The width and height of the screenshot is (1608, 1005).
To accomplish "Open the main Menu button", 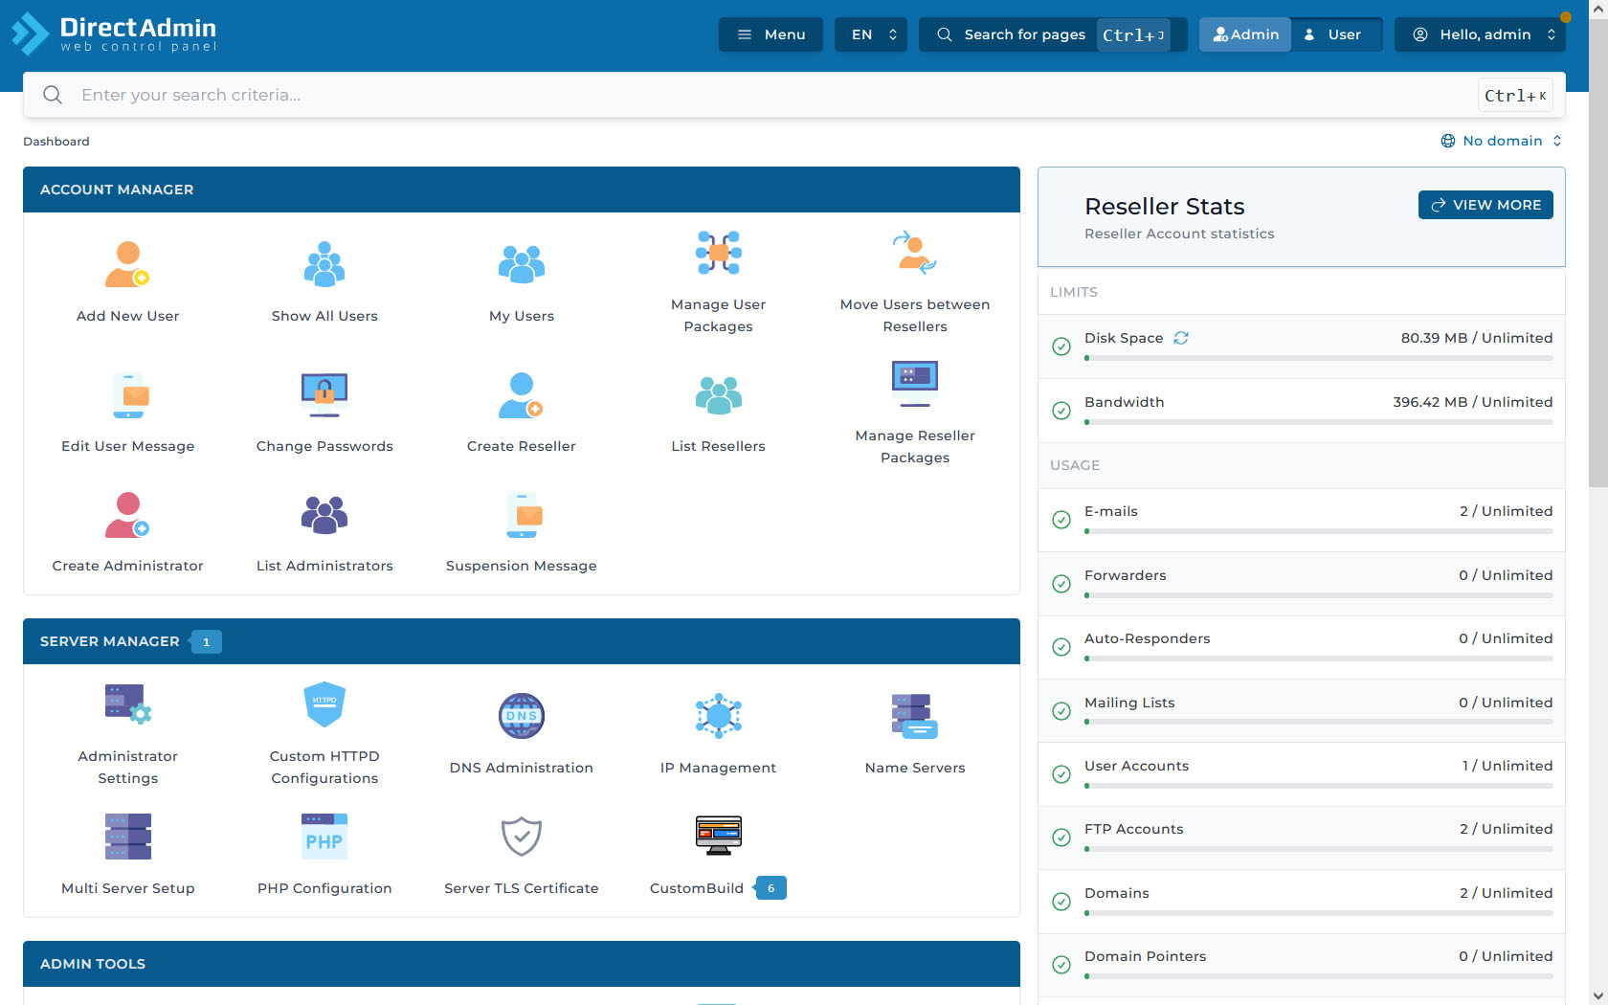I will click(770, 34).
